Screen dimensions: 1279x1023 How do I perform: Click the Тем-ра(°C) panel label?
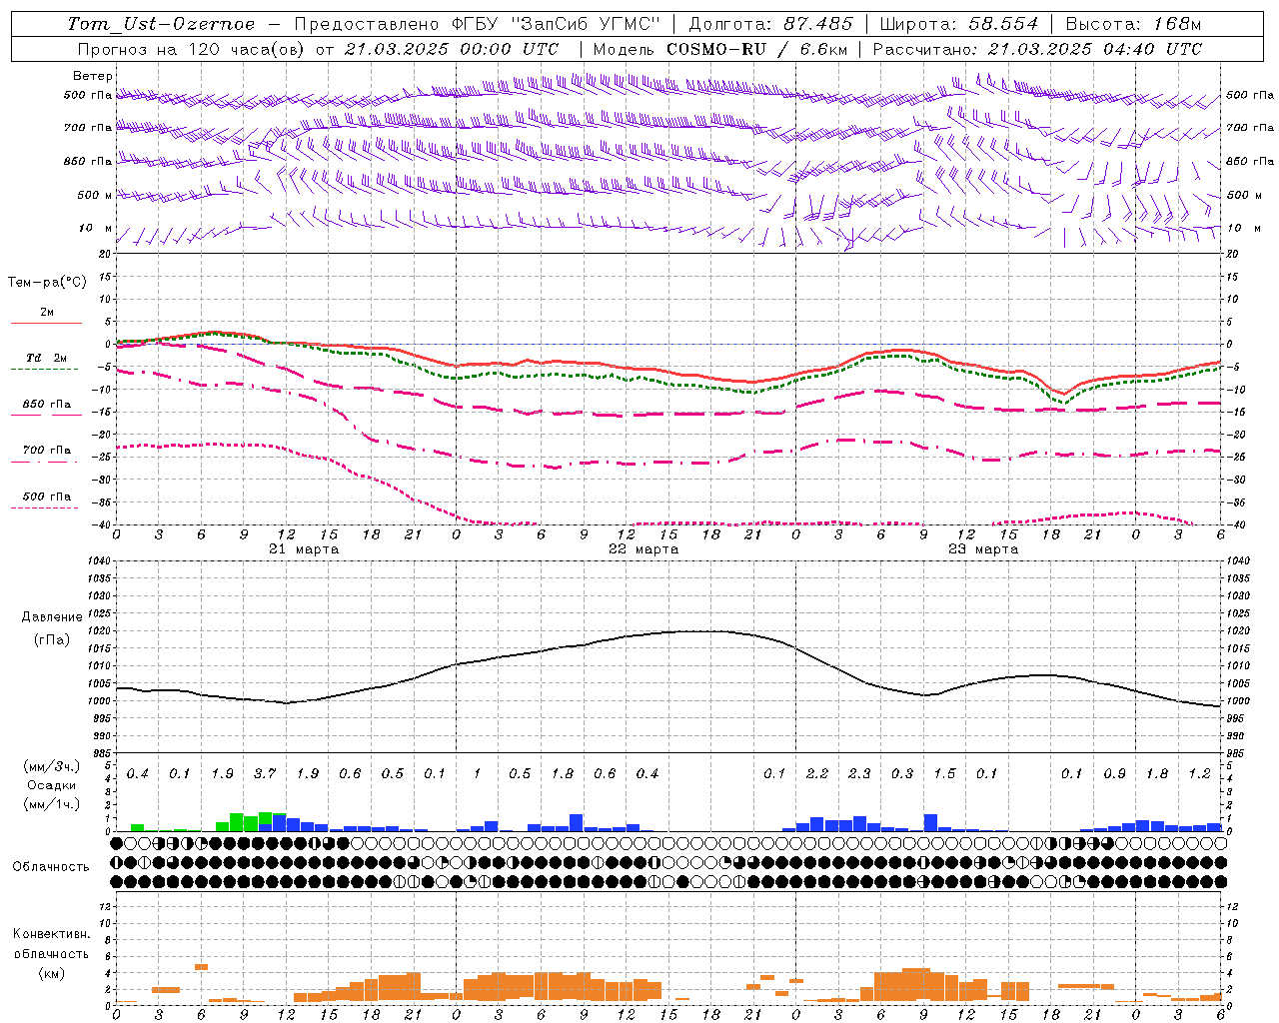tap(47, 283)
